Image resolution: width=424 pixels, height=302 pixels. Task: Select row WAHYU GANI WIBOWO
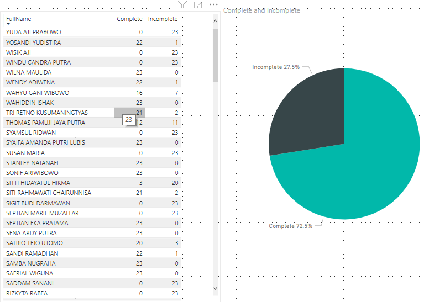tap(92, 93)
